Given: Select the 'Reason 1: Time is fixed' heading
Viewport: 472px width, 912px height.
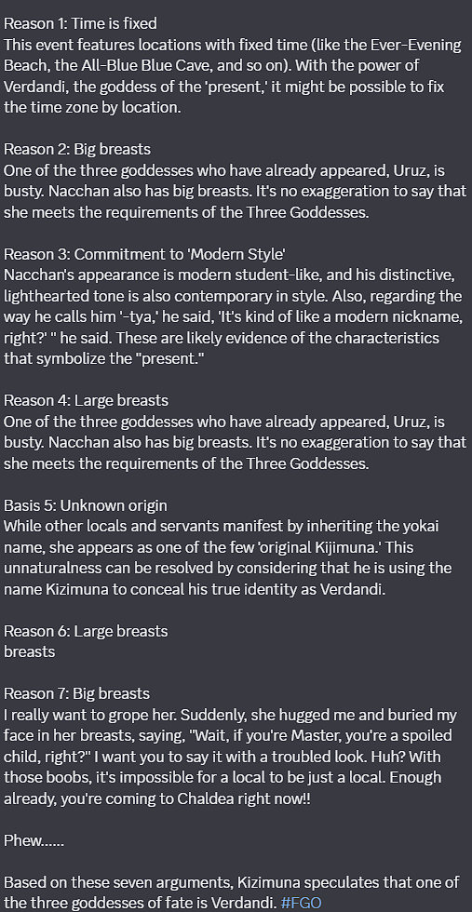Looking at the screenshot, I should [x=80, y=24].
